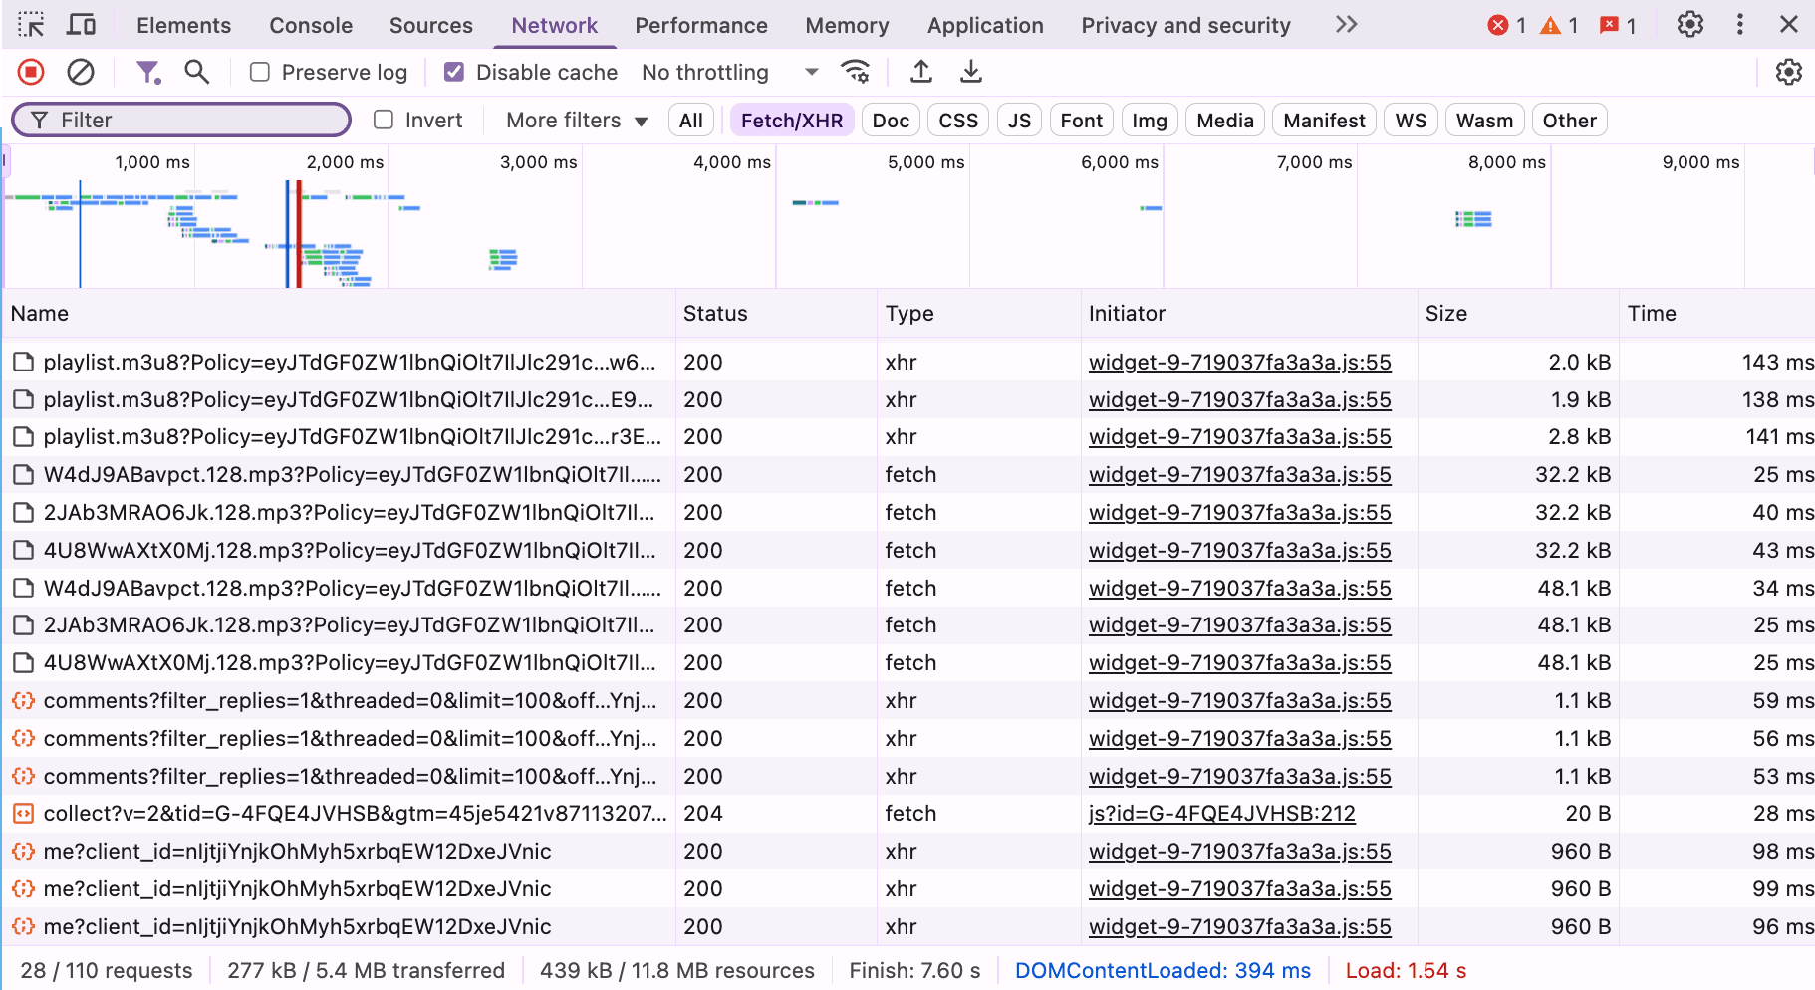
Task: Import HAR file upload icon
Action: point(921,72)
